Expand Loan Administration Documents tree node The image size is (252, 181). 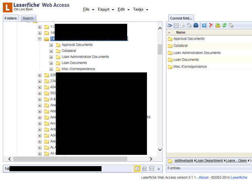51,57
